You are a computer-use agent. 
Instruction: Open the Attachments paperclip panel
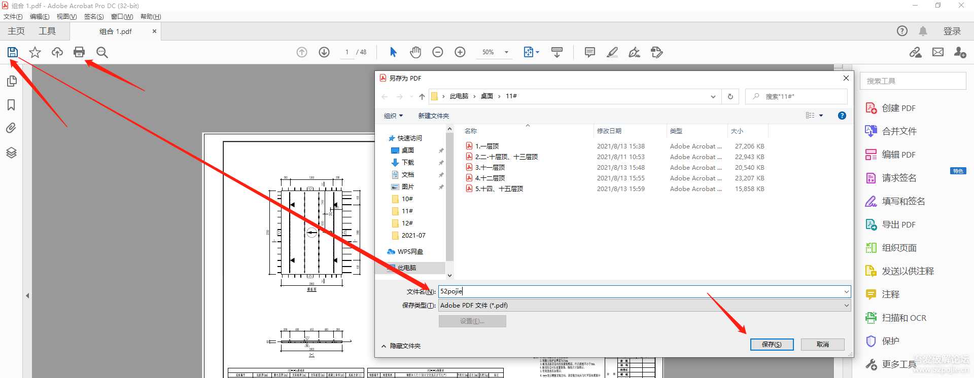pyautogui.click(x=11, y=128)
